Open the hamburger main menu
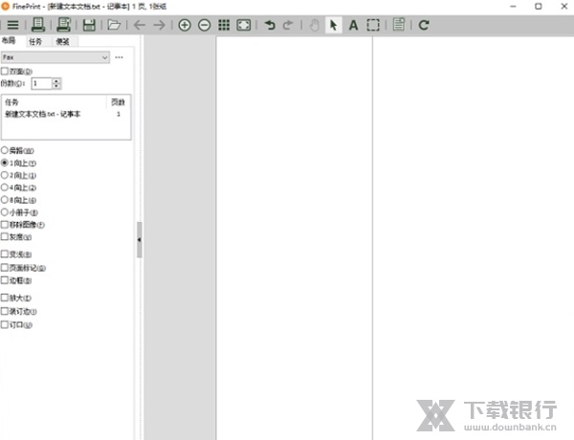 pyautogui.click(x=12, y=25)
